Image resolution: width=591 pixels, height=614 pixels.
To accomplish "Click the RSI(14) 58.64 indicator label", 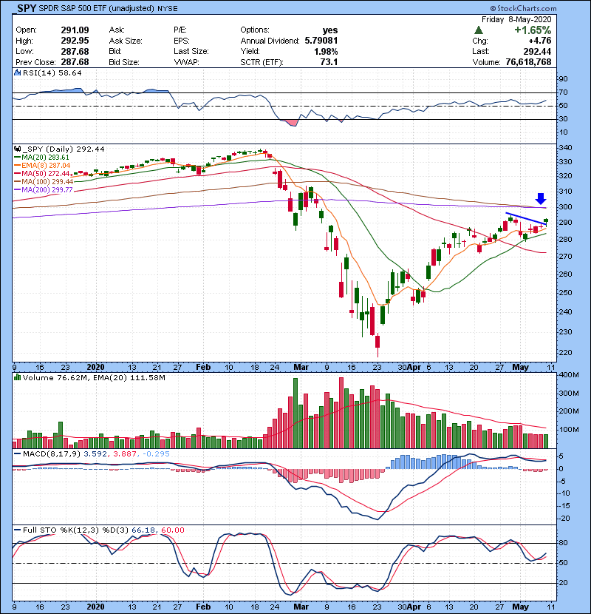I will pyautogui.click(x=52, y=72).
